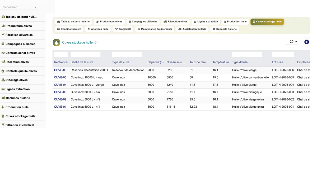Open CUVE-05 record link
Screen dimensions: 317x196
60,78
